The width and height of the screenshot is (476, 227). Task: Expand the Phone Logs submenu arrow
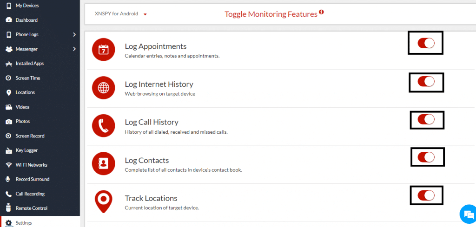tap(74, 34)
